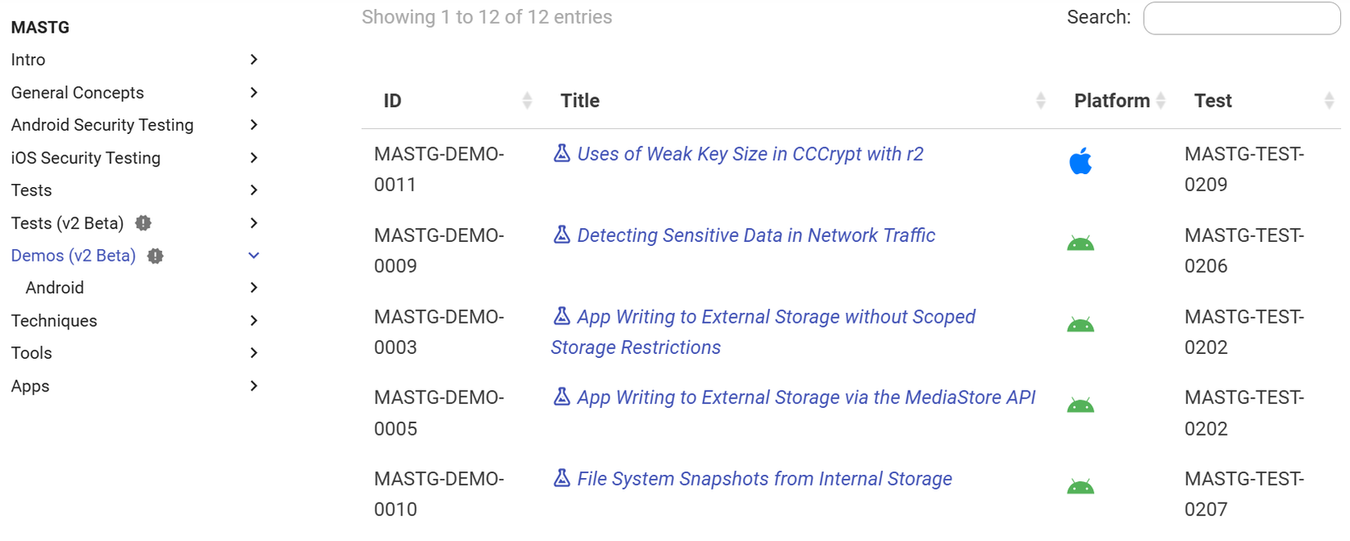
Task: Click the beta badge icon beside Demos (v2 Beta)
Action: 155,256
